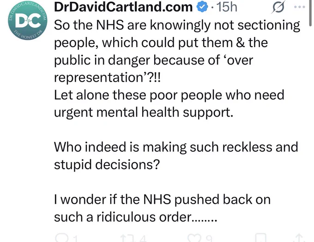The height and width of the screenshot is (242, 314).
Task: Click the repost arrows icon
Action: pyautogui.click(x=126, y=239)
